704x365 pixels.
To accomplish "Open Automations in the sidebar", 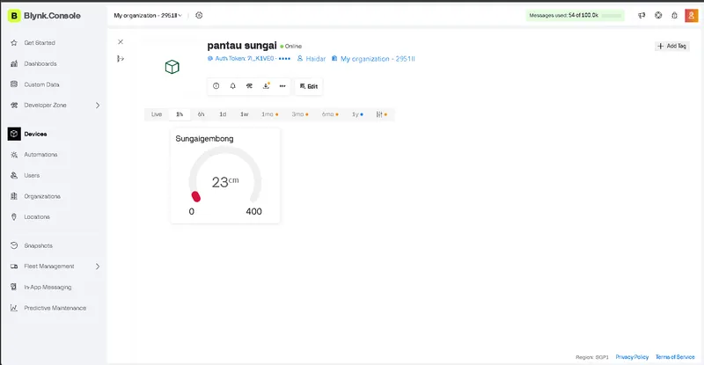I will click(40, 155).
